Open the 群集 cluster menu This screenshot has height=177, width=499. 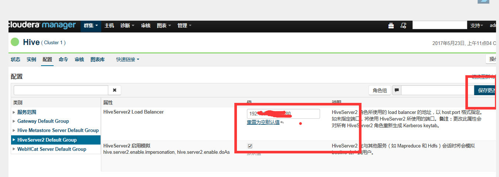click(91, 26)
